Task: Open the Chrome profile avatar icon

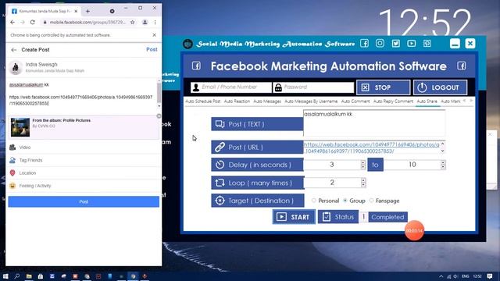Action: pyautogui.click(x=145, y=23)
